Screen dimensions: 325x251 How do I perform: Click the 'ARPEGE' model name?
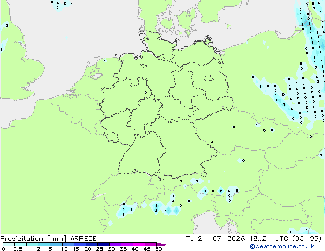point(84,239)
